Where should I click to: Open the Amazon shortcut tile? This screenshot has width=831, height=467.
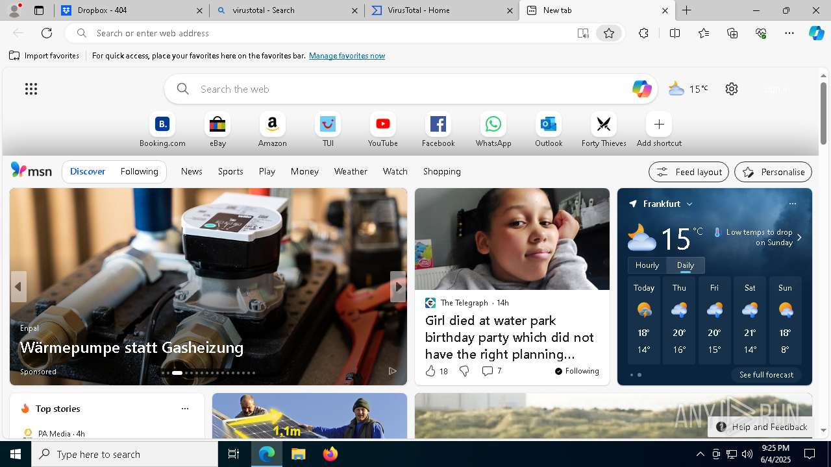tap(273, 130)
